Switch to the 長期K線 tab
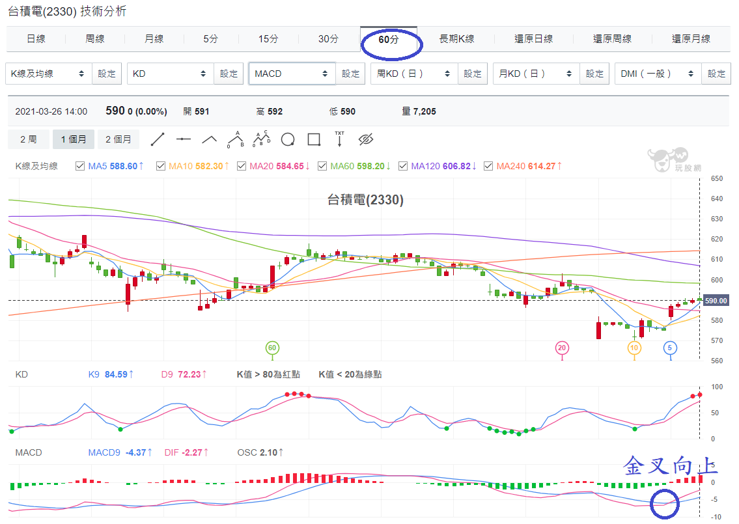 pos(456,39)
